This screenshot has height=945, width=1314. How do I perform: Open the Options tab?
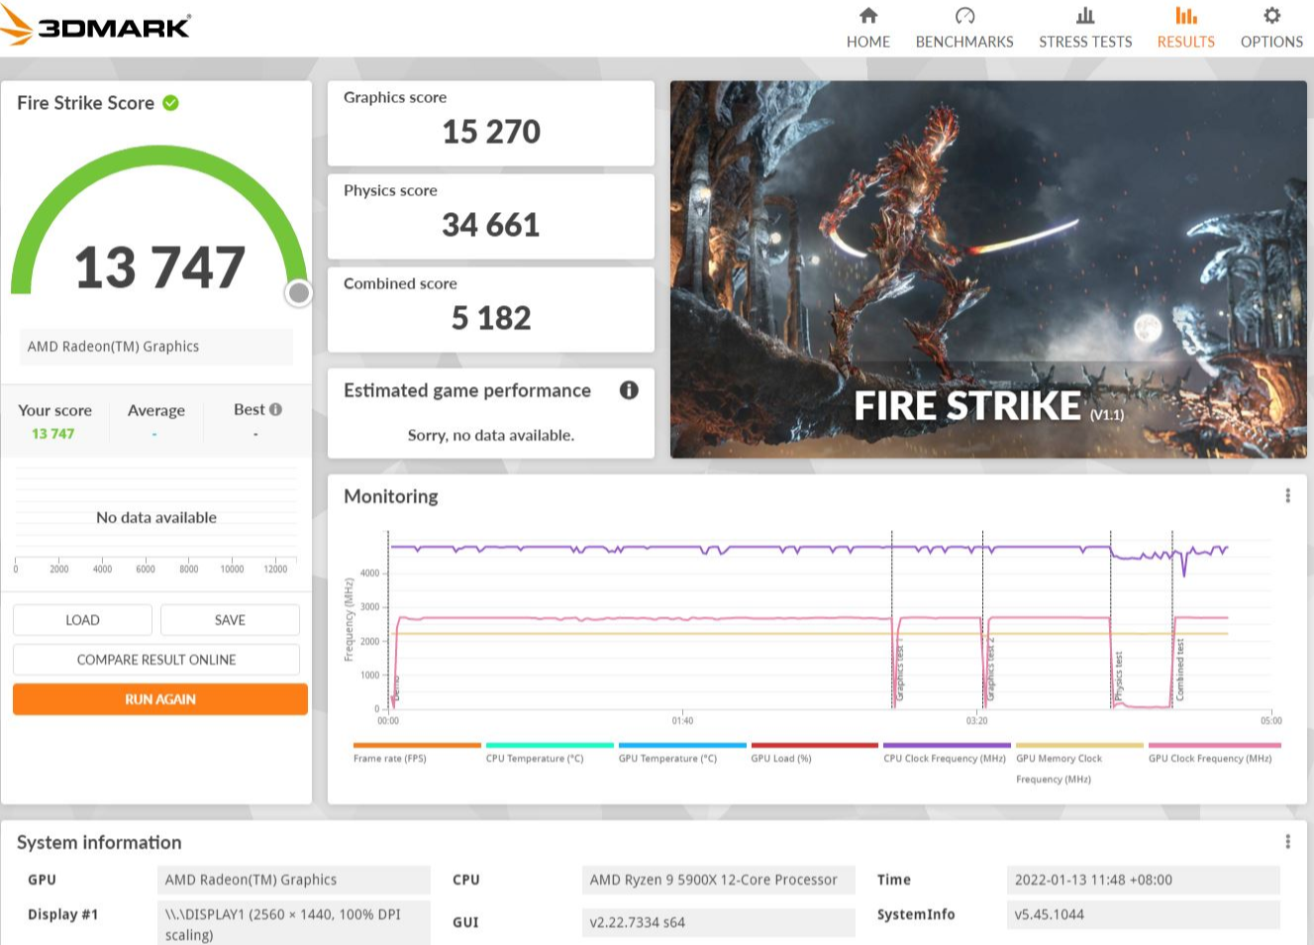tap(1271, 28)
